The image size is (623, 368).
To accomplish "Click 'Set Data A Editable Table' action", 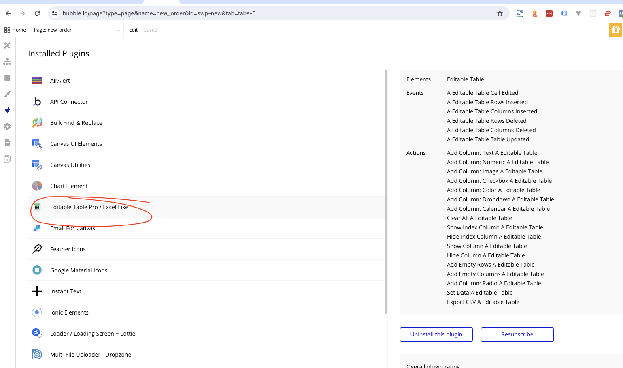I will click(480, 293).
